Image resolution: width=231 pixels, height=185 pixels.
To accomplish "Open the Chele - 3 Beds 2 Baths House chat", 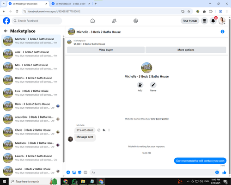I will [x=31, y=132].
